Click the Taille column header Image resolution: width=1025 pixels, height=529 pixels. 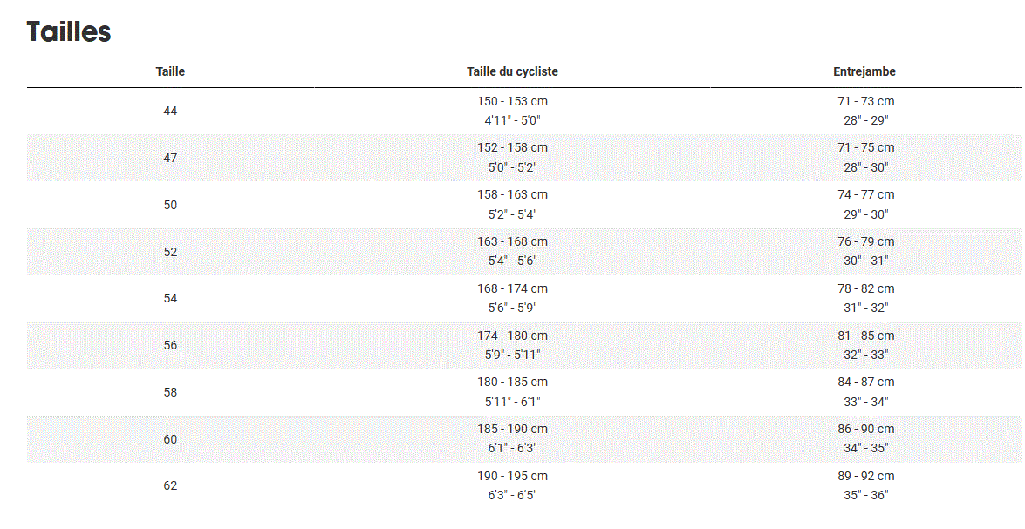click(170, 71)
